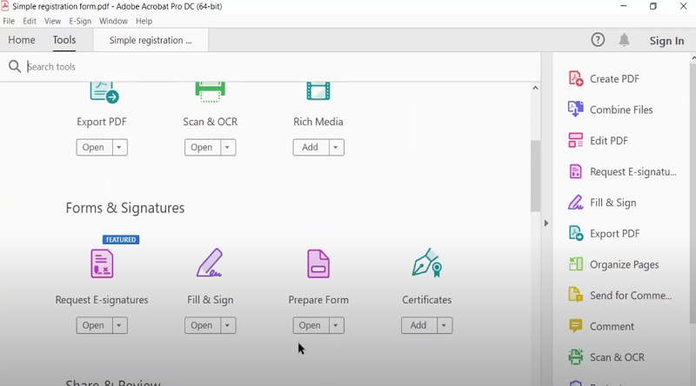Viewport: 696px width, 386px height.
Task: Click the tools list scroll up arrow
Action: click(x=535, y=88)
